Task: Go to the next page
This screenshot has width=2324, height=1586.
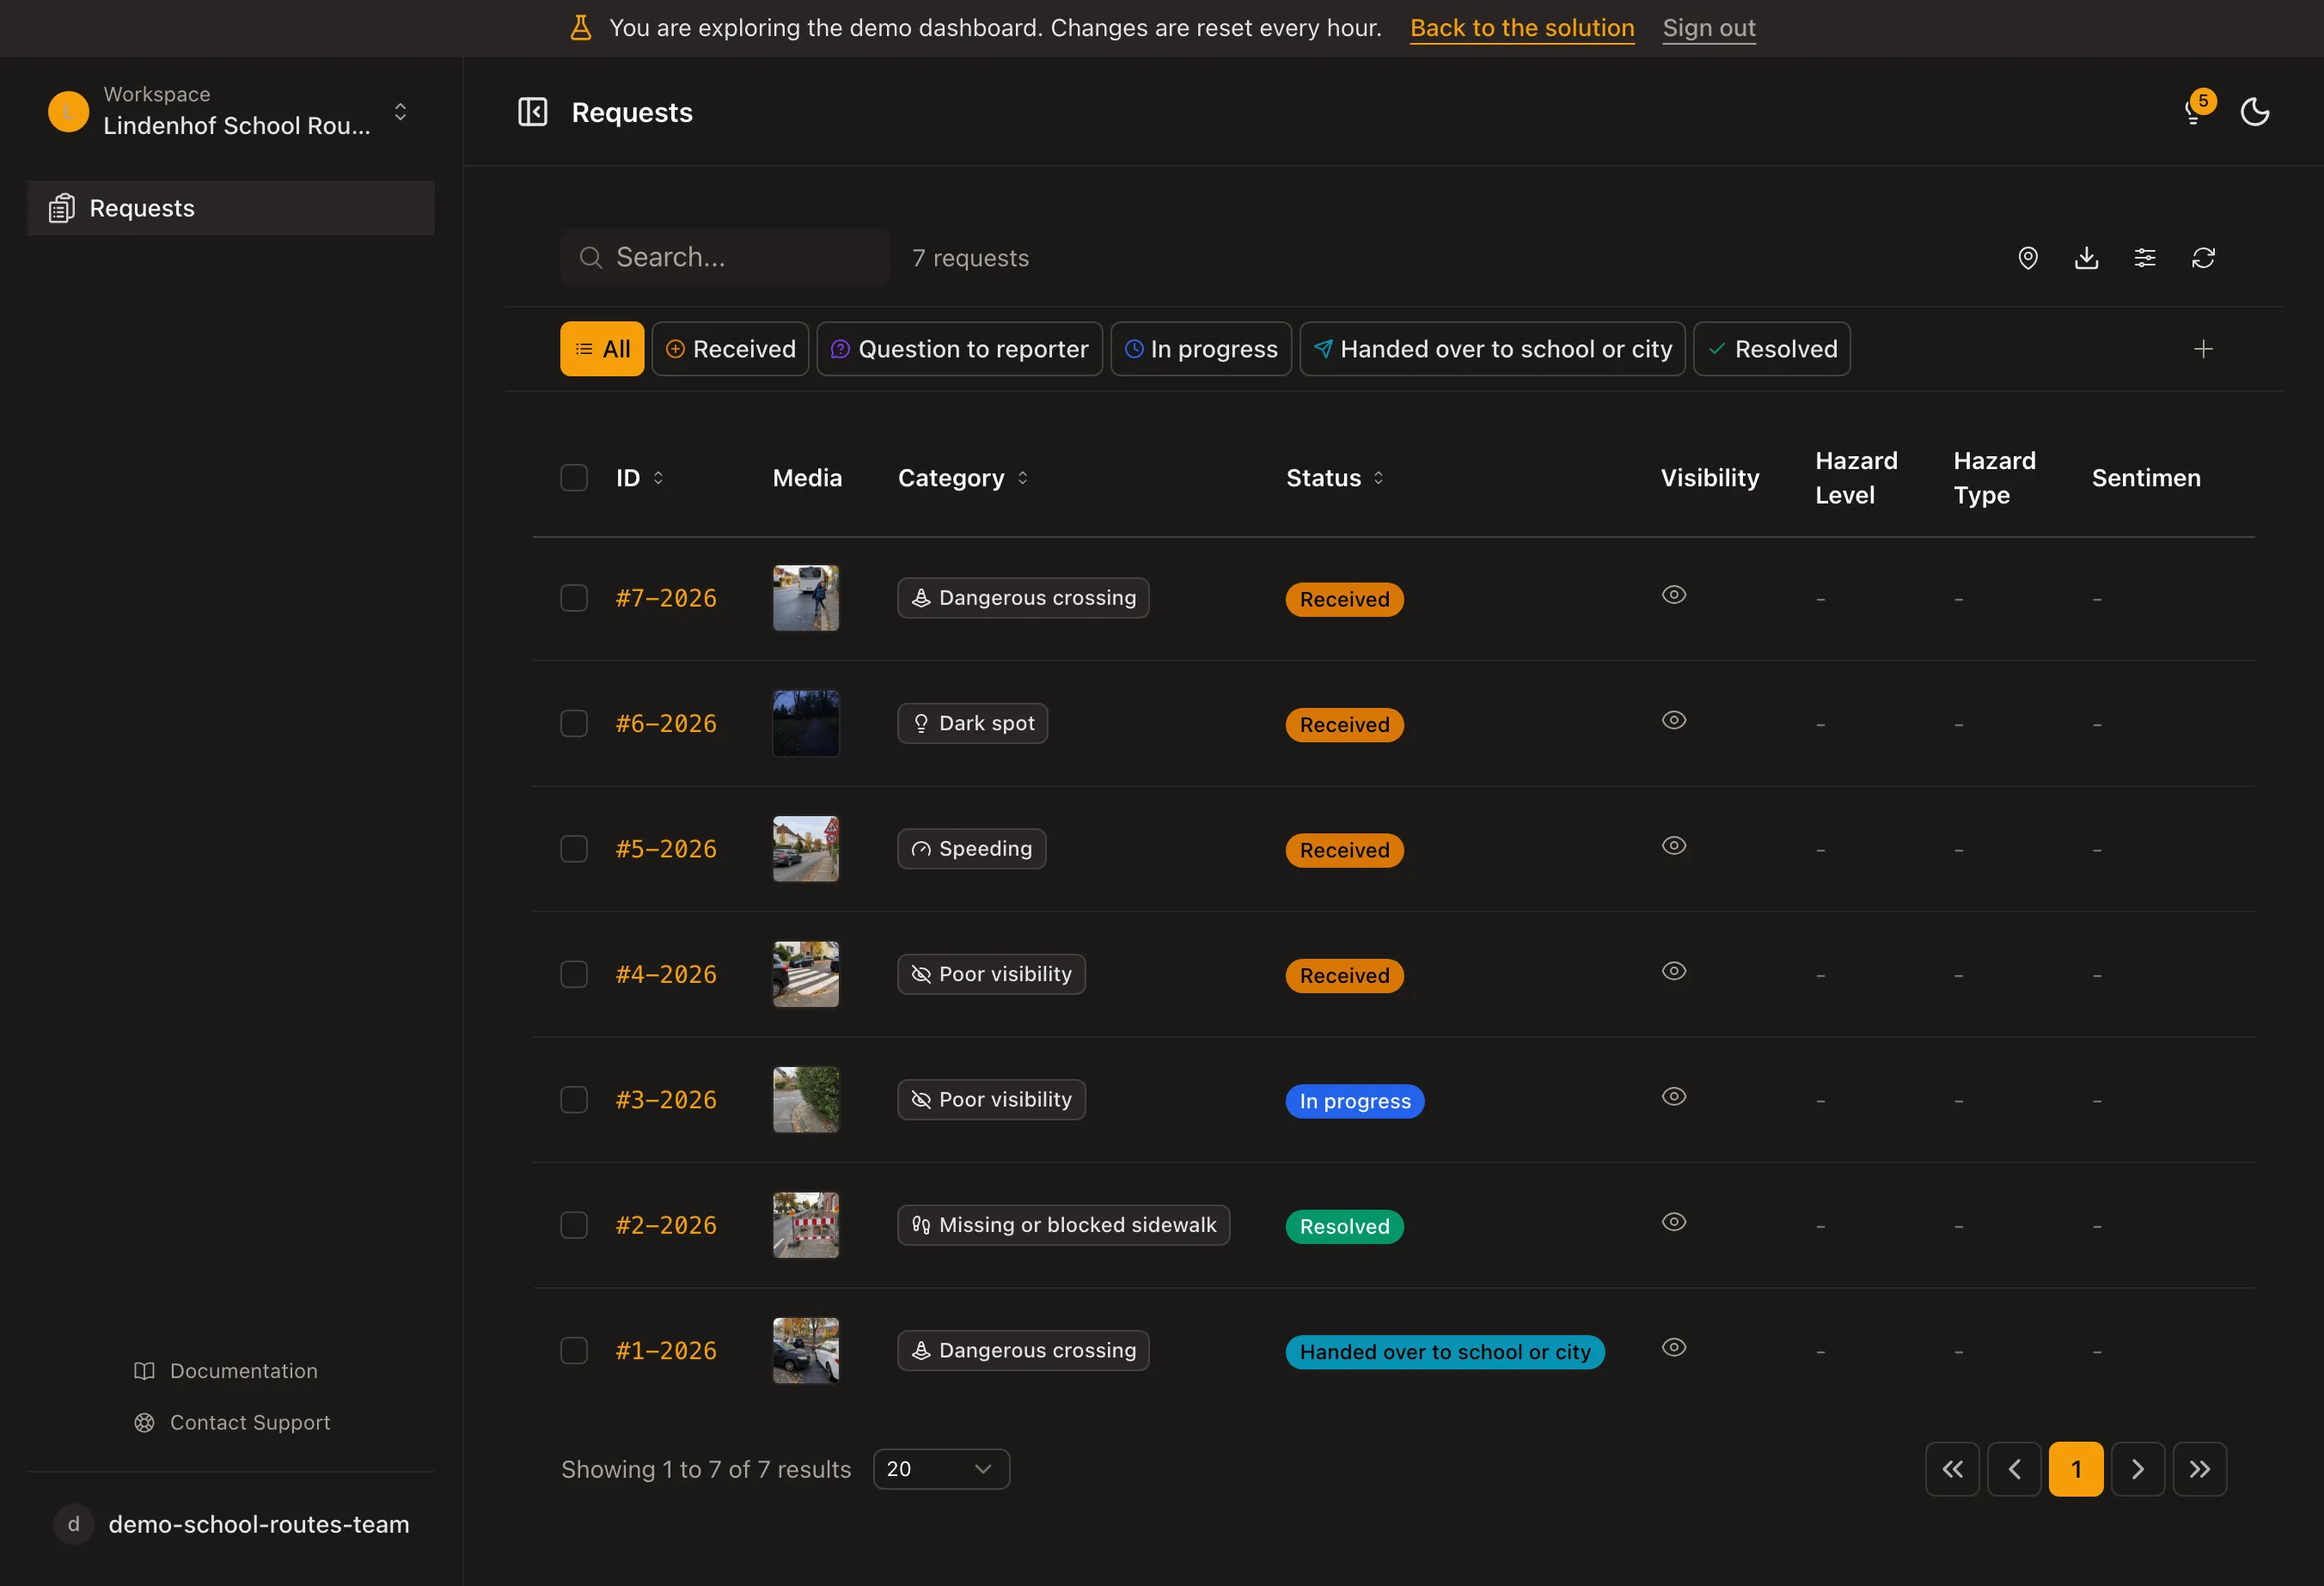Action: click(2138, 1468)
